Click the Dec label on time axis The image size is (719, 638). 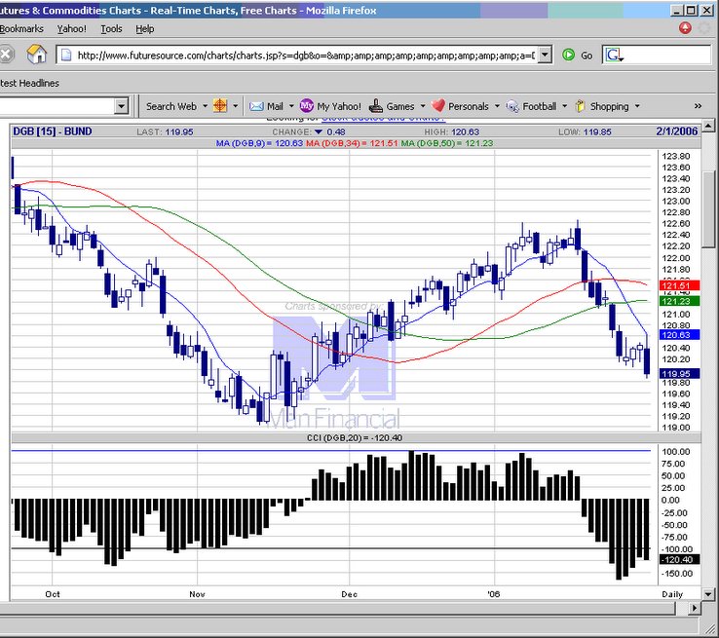coord(350,594)
